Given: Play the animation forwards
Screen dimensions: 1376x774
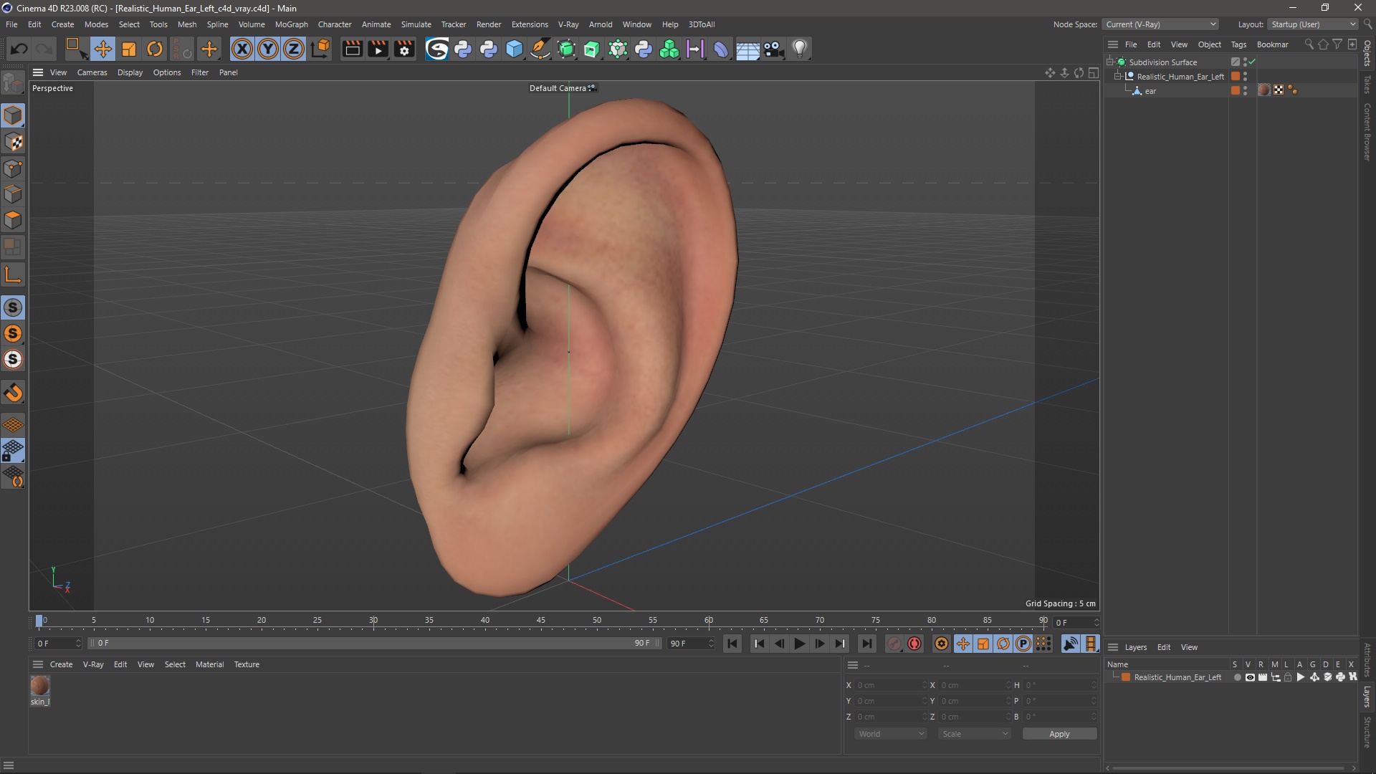Looking at the screenshot, I should 799,644.
